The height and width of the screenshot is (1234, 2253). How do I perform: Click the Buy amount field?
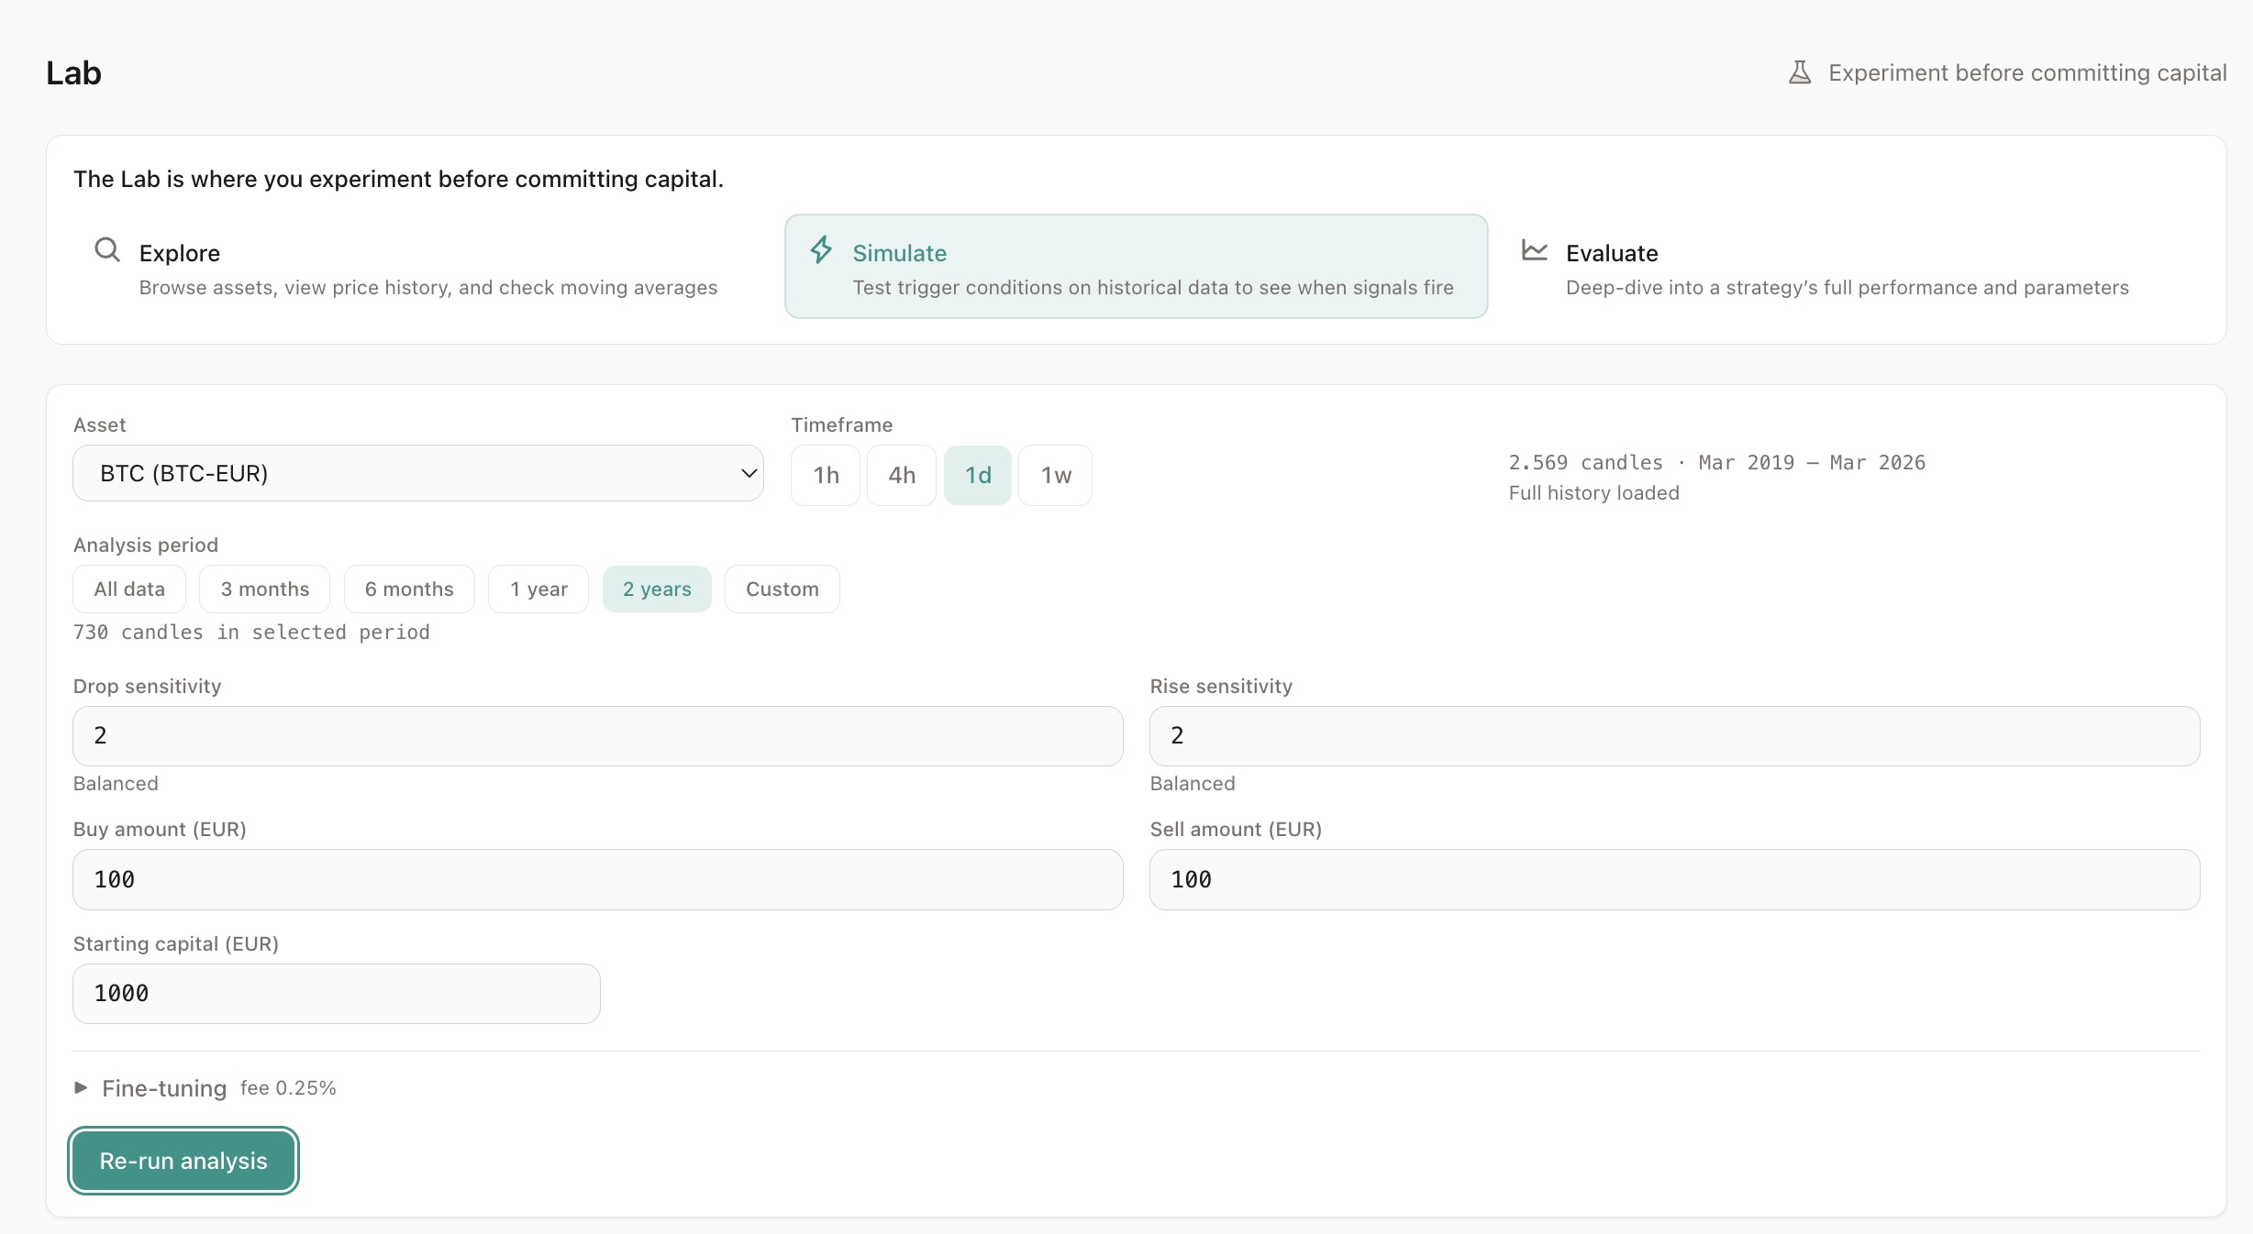click(596, 878)
